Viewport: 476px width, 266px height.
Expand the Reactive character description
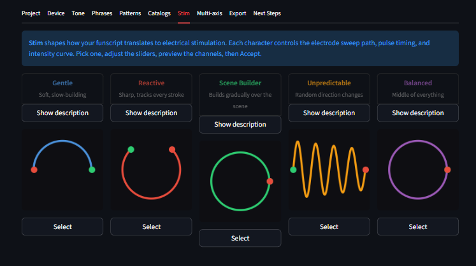(151, 113)
